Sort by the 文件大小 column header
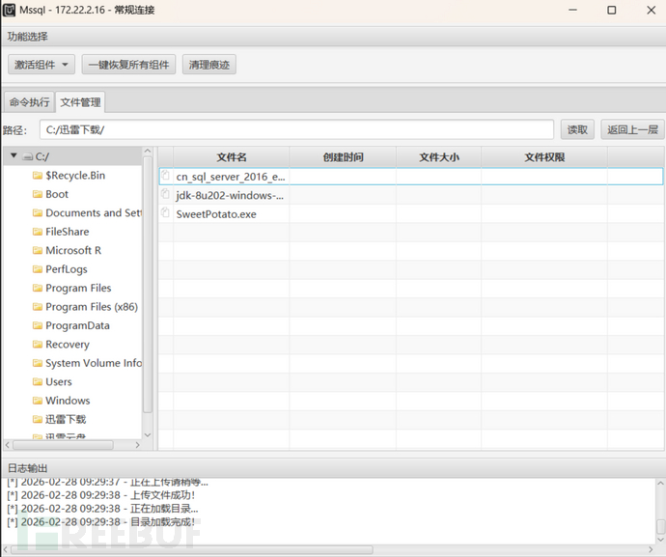666x557 pixels. pos(438,157)
